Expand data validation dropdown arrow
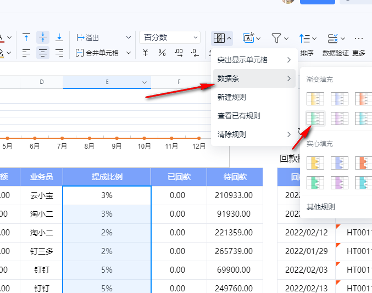 point(343,38)
